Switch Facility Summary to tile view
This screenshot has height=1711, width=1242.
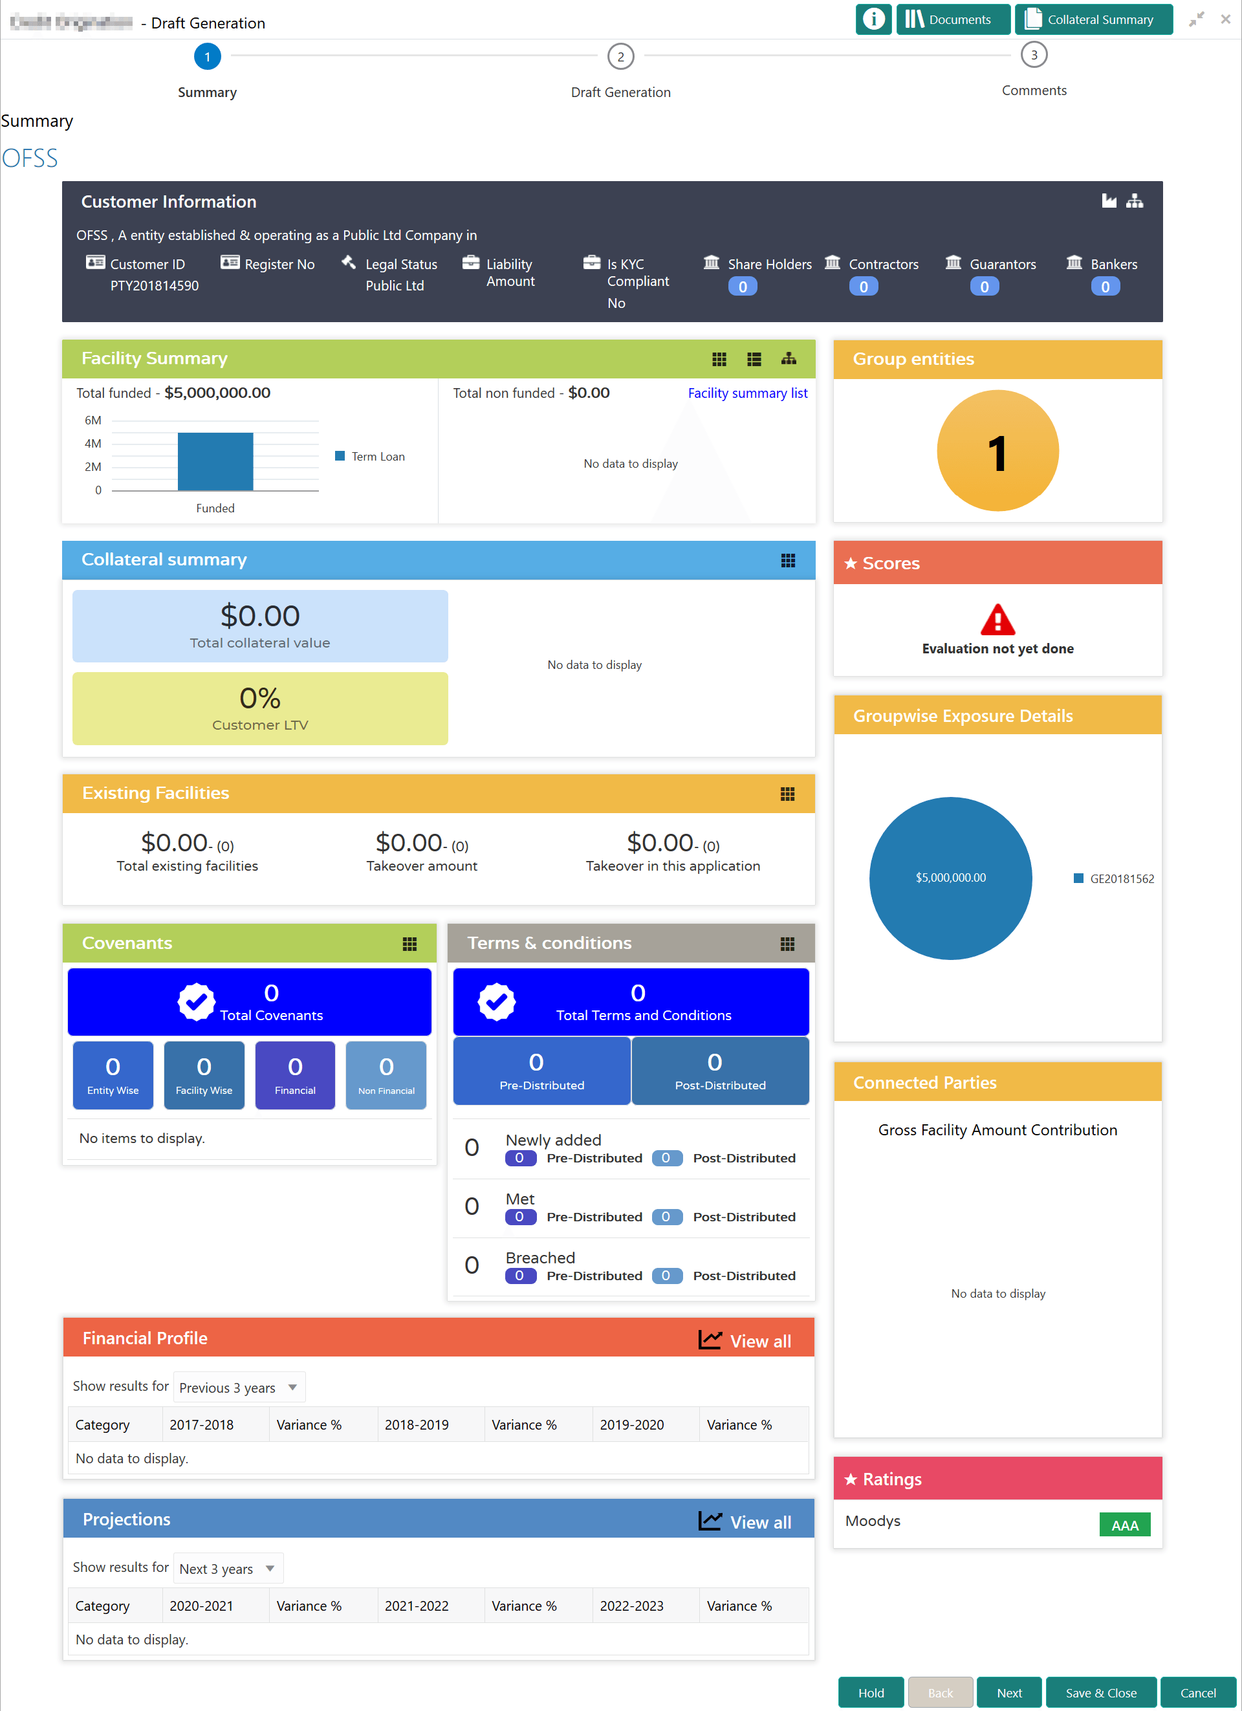click(719, 359)
